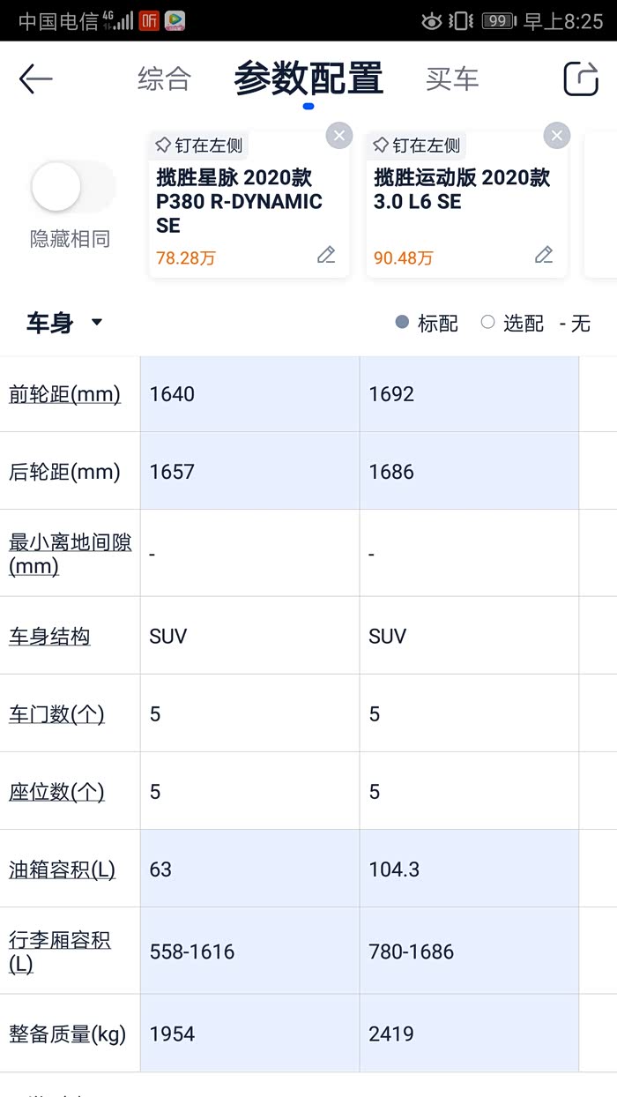
Task: Tap the 油箱容积(L) parameter label
Action: [62, 869]
